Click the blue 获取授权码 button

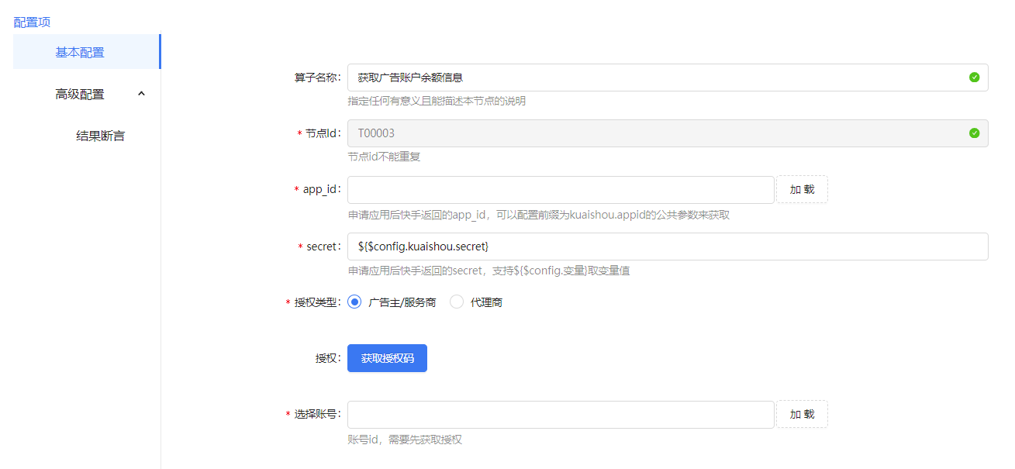point(387,358)
